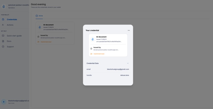Click the clipboard icon by Issued by in dialog
The height and width of the screenshot is (109, 213).
(x=91, y=49)
